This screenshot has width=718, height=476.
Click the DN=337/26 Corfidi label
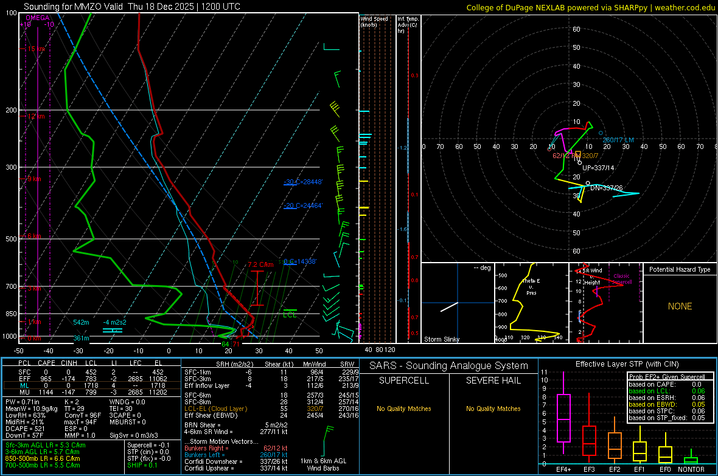click(x=606, y=188)
